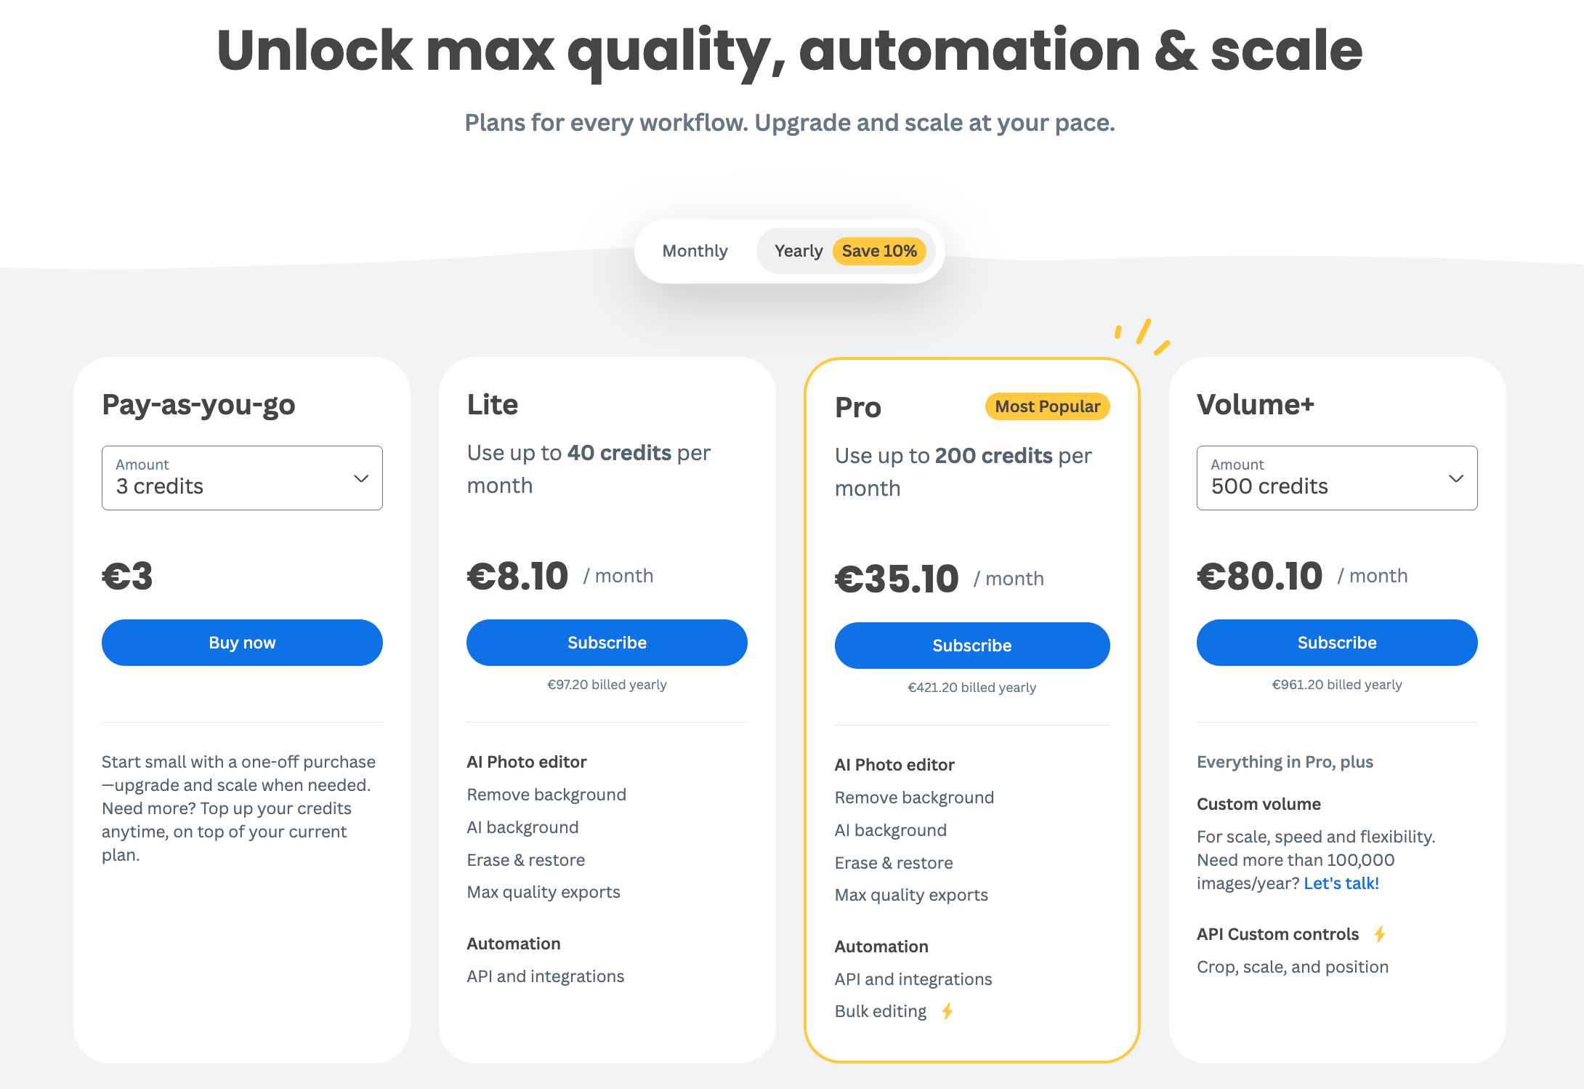Open the chevron on the 3 credits field
1584x1089 pixels.
coord(361,478)
